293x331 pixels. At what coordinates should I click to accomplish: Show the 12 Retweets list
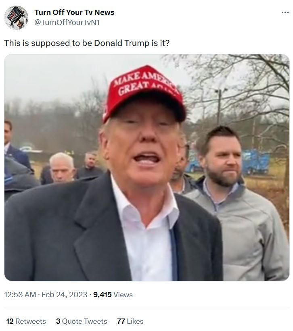click(26, 321)
